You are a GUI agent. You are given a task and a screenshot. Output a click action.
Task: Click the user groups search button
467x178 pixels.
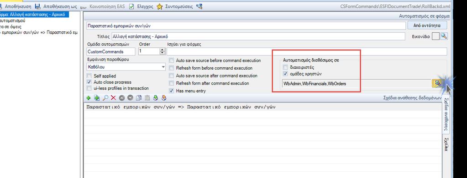coord(438,83)
